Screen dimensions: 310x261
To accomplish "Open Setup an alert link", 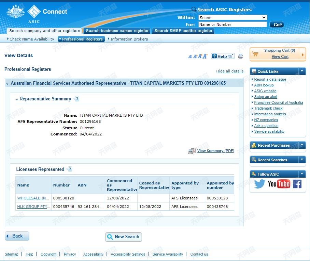I will coord(266,97).
